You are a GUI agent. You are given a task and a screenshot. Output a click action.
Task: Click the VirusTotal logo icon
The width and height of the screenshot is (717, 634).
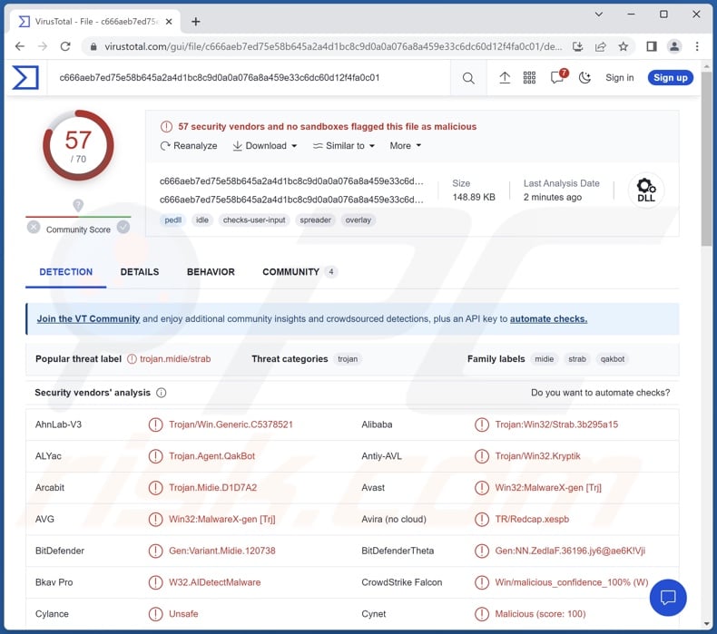(25, 78)
